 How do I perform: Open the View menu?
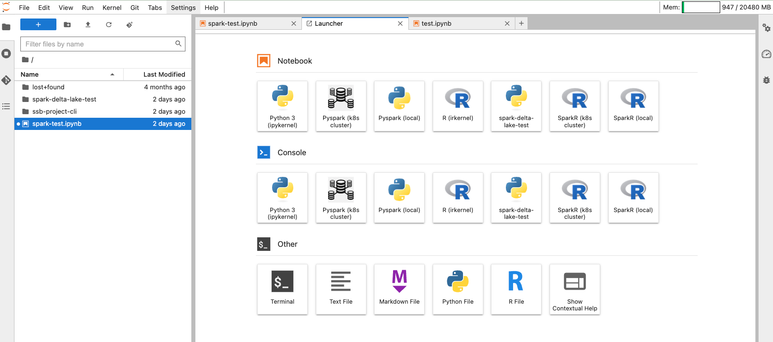click(66, 8)
